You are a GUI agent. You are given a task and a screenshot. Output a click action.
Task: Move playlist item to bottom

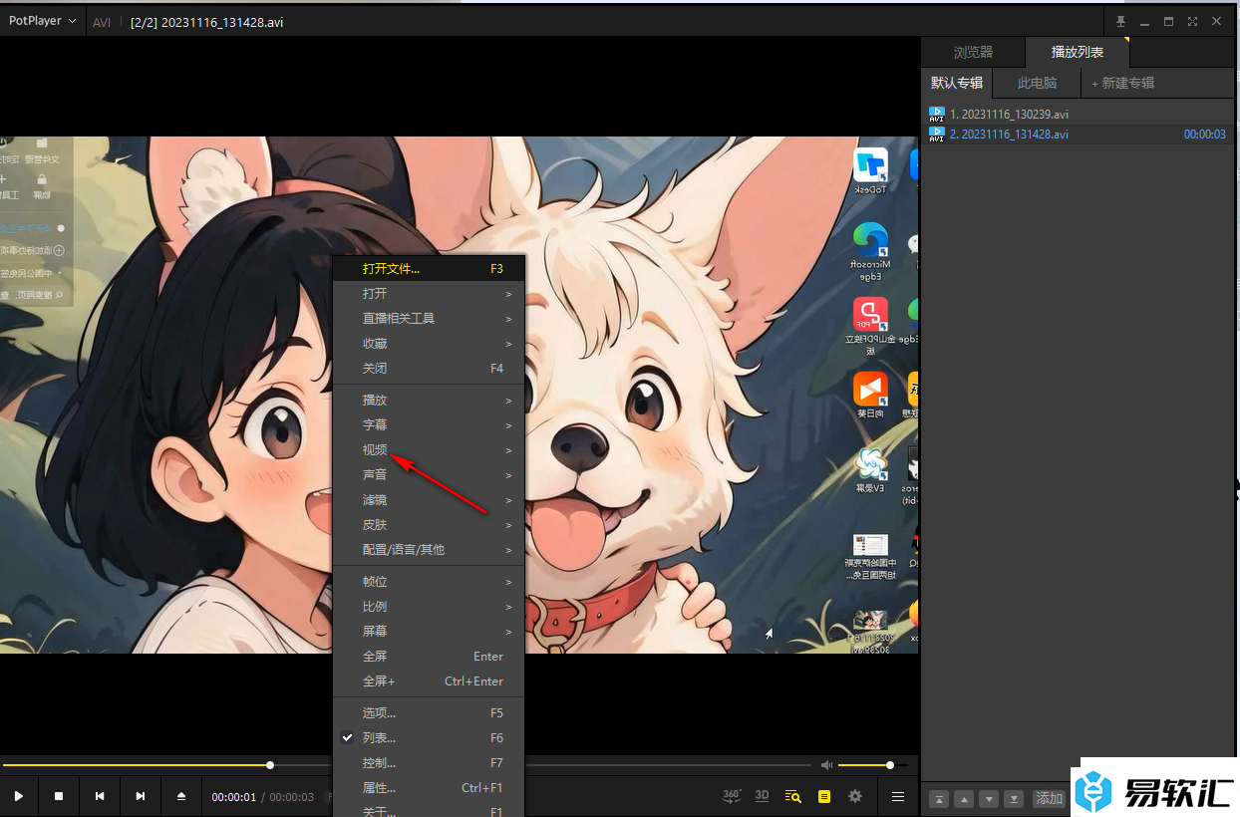(1014, 799)
